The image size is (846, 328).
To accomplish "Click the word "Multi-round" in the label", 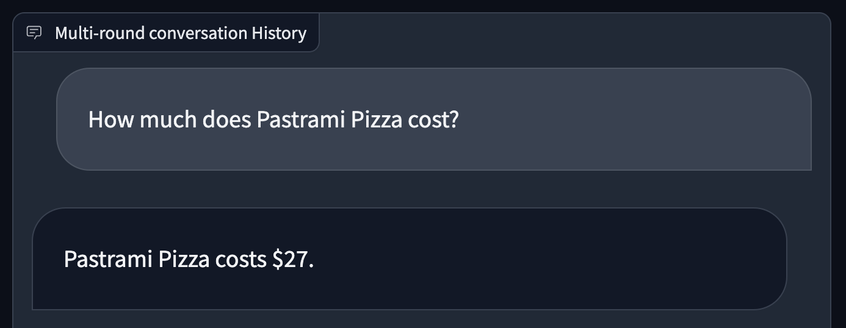I will pos(99,33).
